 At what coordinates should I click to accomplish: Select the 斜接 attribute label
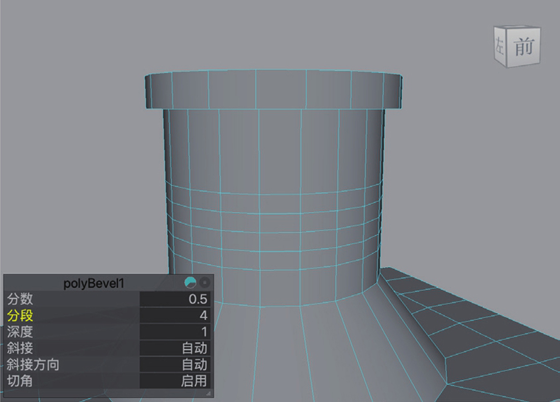pyautogui.click(x=20, y=348)
